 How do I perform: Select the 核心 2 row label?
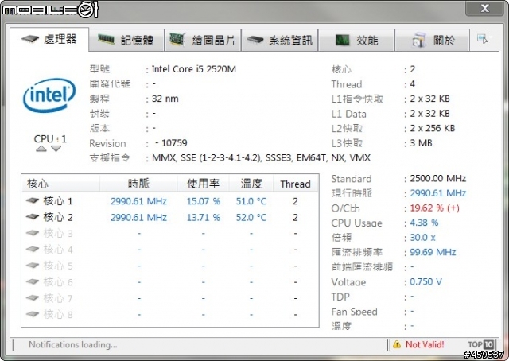pos(58,217)
